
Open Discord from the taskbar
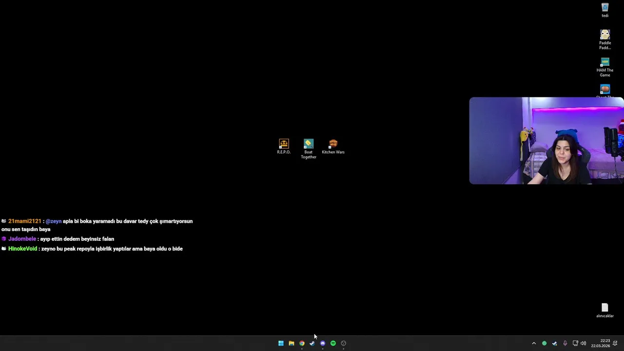(x=323, y=343)
